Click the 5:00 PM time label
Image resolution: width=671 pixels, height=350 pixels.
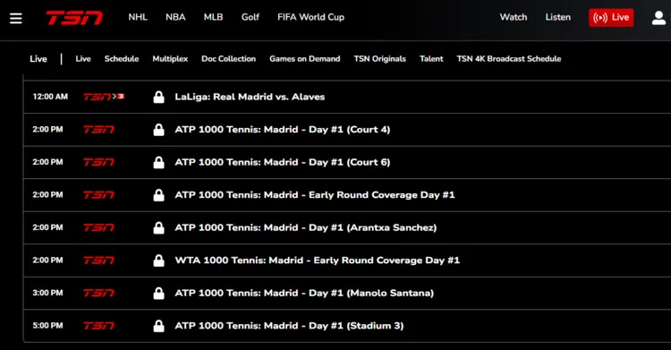point(47,326)
